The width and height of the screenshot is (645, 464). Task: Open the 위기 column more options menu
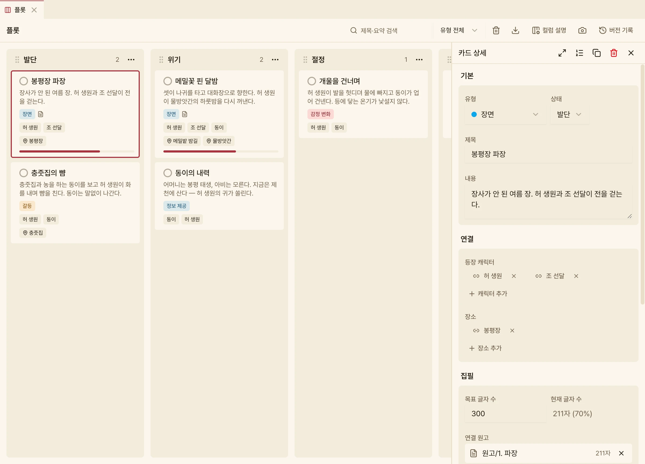(x=275, y=60)
